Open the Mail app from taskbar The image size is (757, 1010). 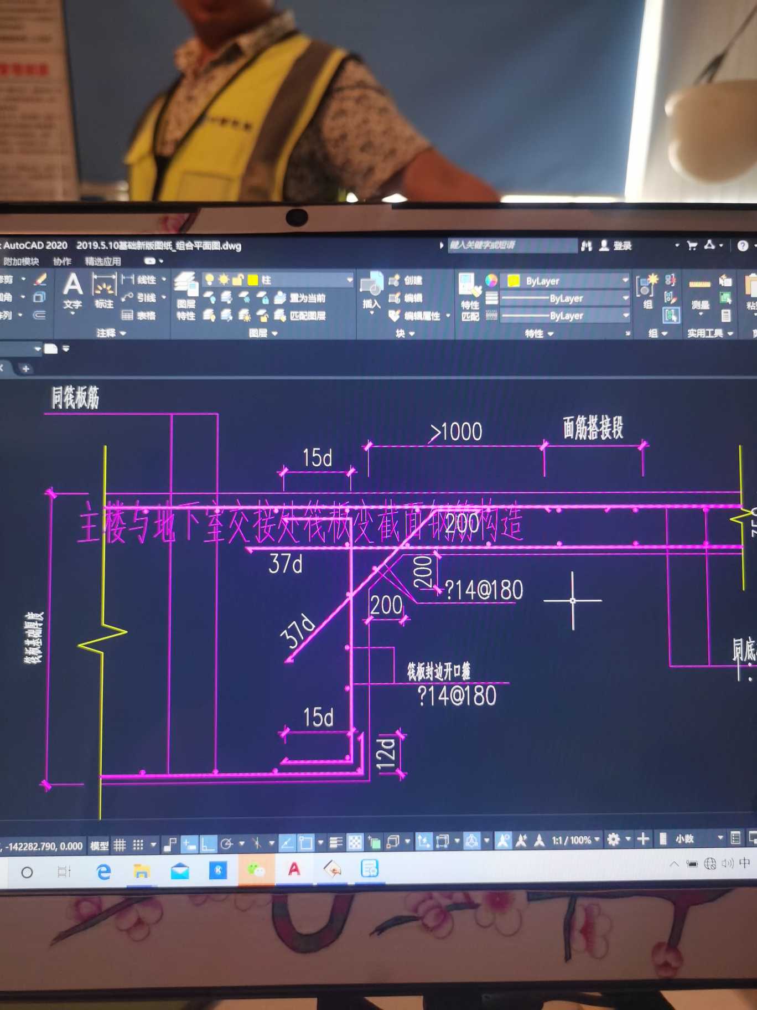pos(180,872)
